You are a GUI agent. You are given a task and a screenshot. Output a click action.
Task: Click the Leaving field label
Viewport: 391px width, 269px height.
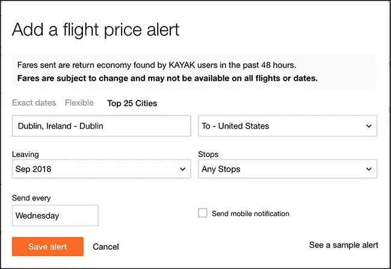(x=25, y=155)
